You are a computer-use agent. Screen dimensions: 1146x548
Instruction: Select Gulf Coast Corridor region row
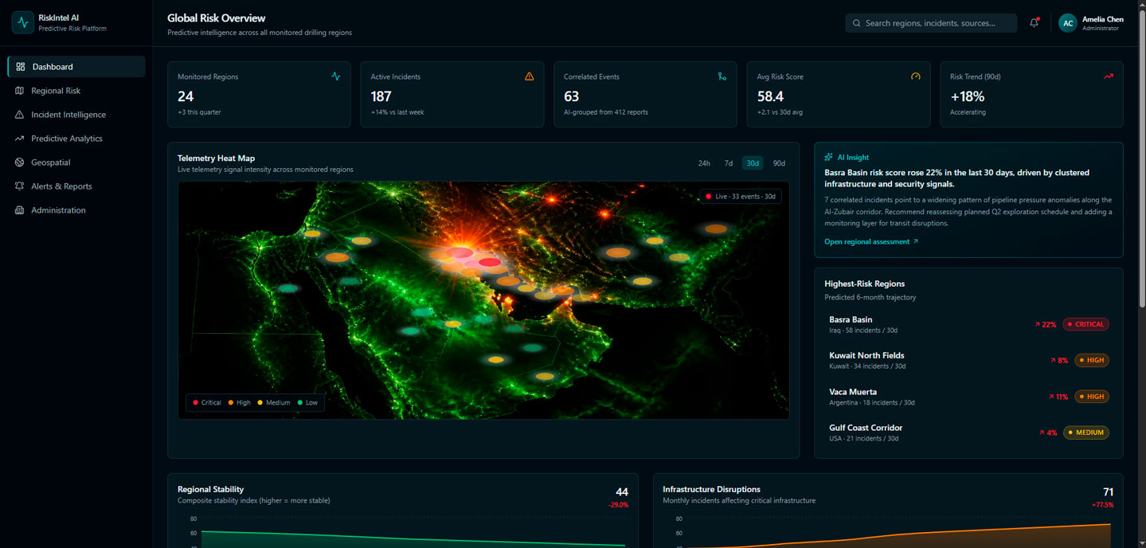pyautogui.click(x=968, y=433)
